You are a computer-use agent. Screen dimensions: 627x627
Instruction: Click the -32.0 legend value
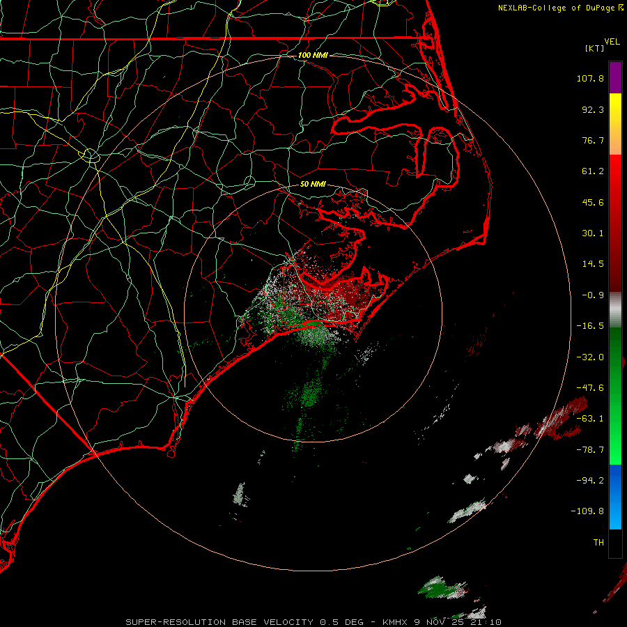[x=590, y=357]
